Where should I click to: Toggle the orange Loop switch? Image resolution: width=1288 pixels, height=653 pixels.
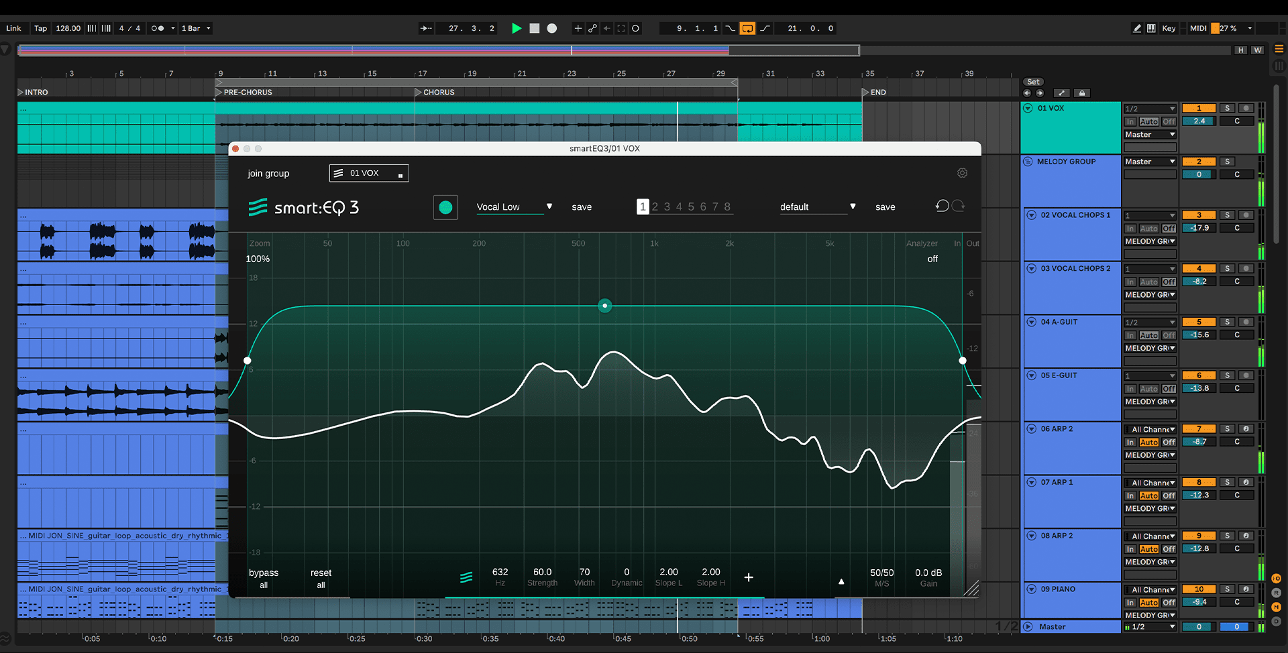[747, 28]
